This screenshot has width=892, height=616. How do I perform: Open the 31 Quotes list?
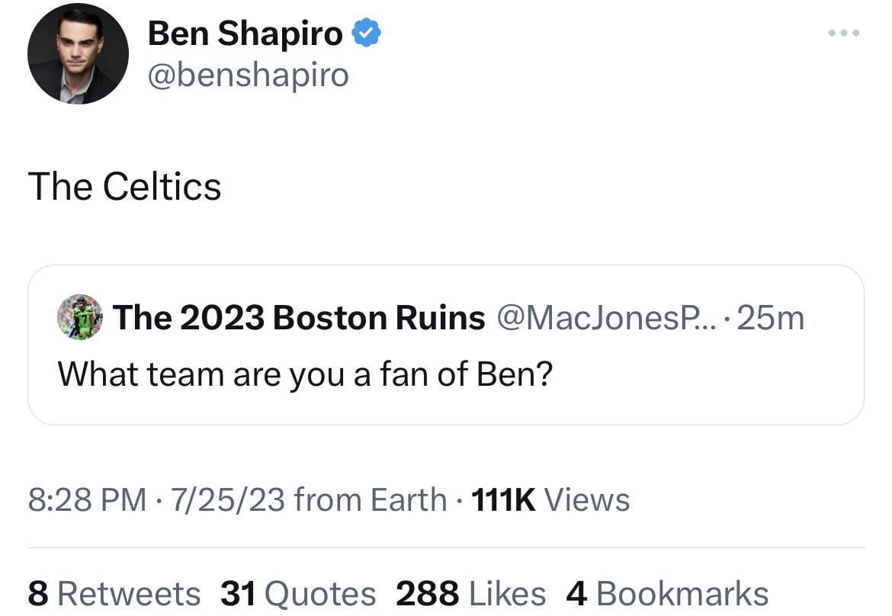[298, 594]
